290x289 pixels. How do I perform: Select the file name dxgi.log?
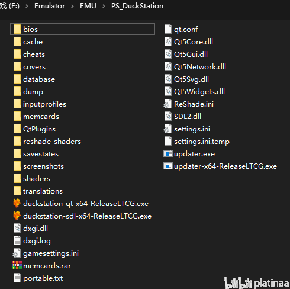(x=37, y=241)
